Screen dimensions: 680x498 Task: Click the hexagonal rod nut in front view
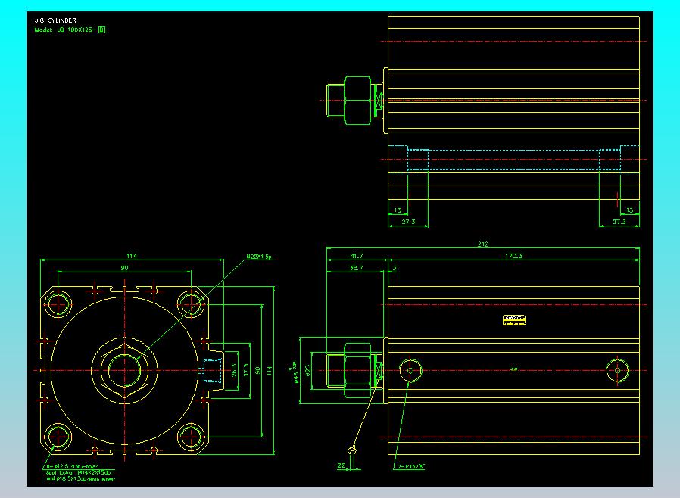[125, 371]
